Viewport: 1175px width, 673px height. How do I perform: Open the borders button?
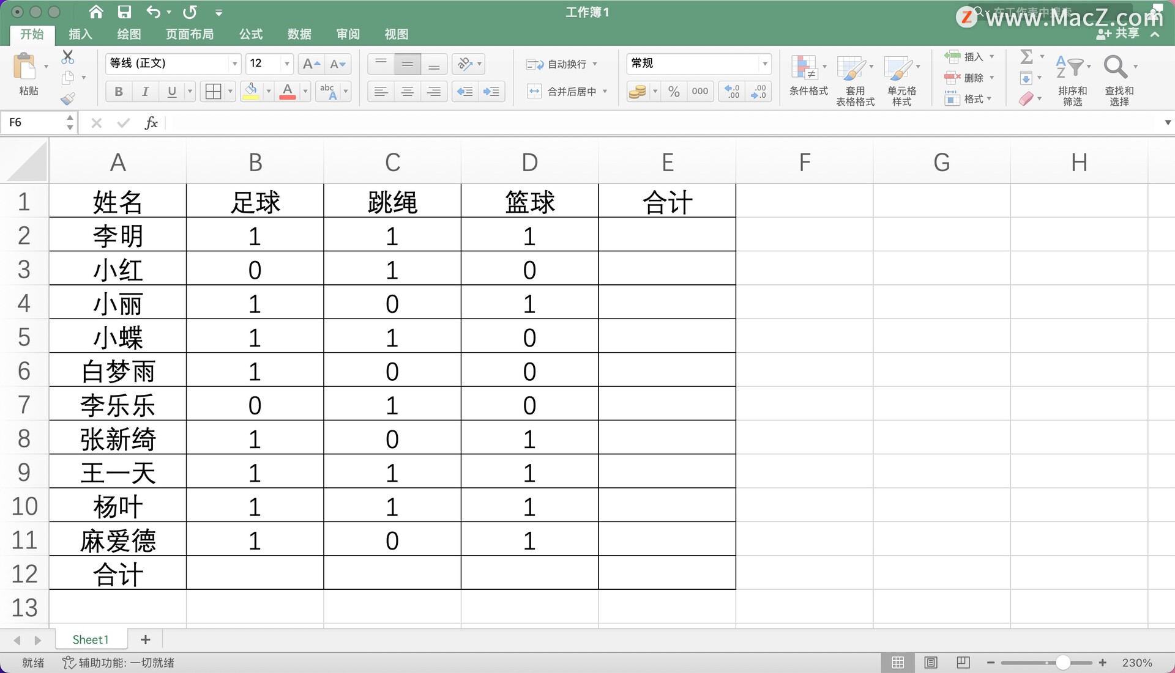click(213, 92)
